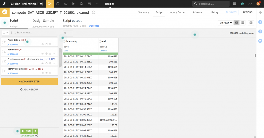Open the Summary tab

tap(144, 12)
